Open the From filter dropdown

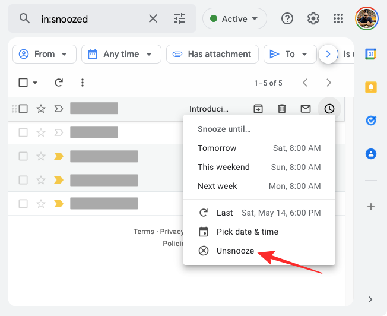coord(45,54)
